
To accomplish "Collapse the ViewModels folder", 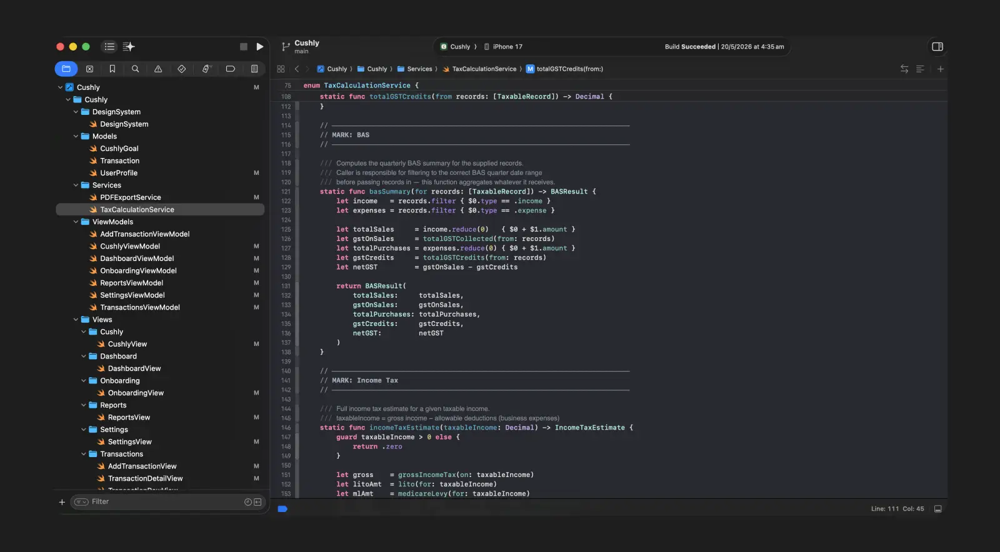I will pyautogui.click(x=76, y=222).
